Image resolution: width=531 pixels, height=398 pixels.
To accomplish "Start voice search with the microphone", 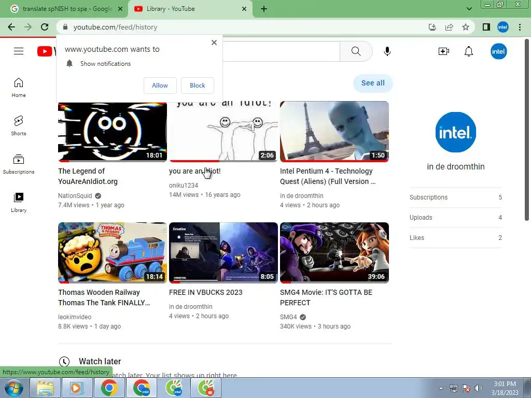I will (387, 51).
